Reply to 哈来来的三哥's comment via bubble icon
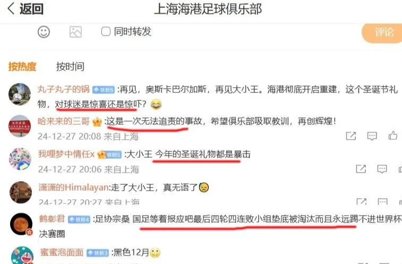This screenshot has height=264, width=402. pyautogui.click(x=372, y=136)
